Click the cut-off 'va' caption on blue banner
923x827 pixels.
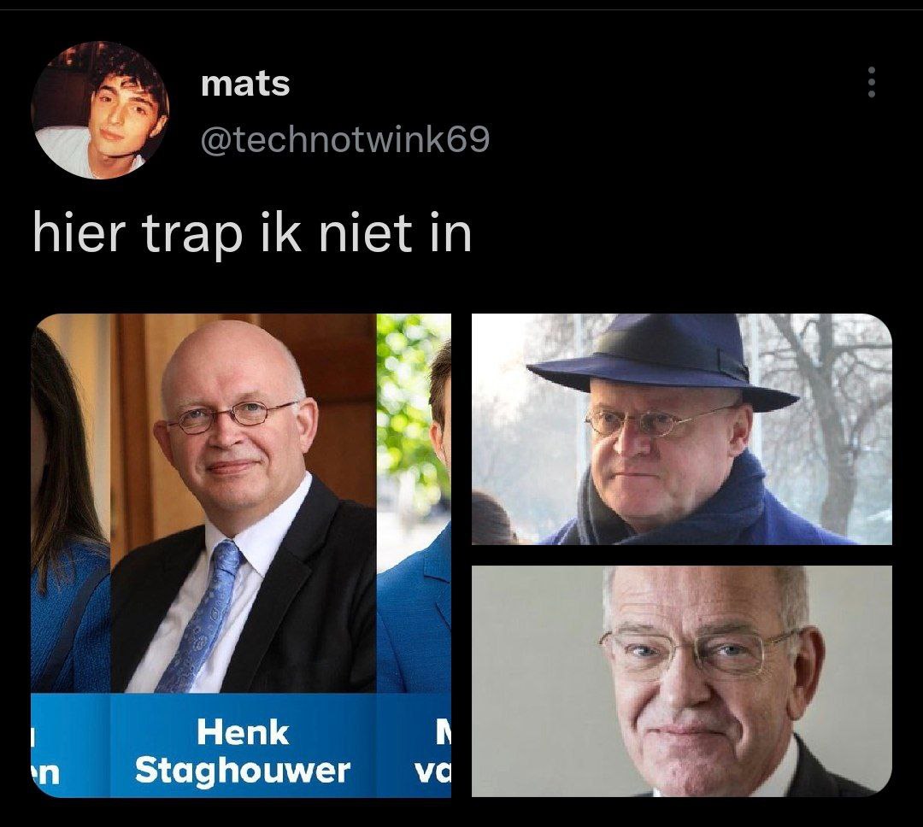[x=432, y=770]
